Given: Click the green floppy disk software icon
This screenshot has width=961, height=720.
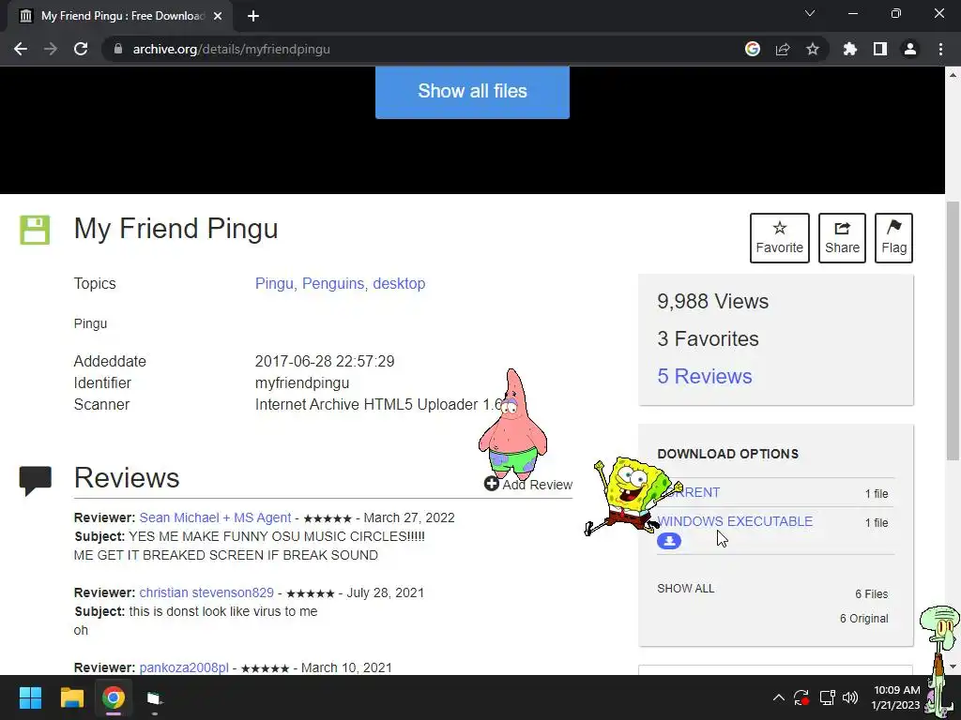Looking at the screenshot, I should tap(35, 230).
